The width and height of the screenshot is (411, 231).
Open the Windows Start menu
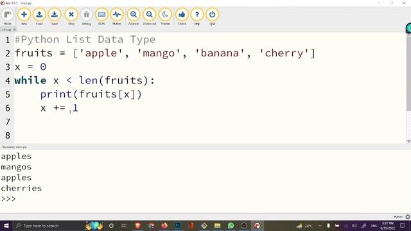click(6, 226)
